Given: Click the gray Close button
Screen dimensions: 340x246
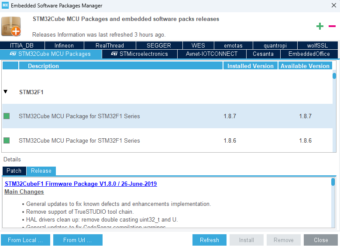Looking at the screenshot, I should tap(321, 240).
